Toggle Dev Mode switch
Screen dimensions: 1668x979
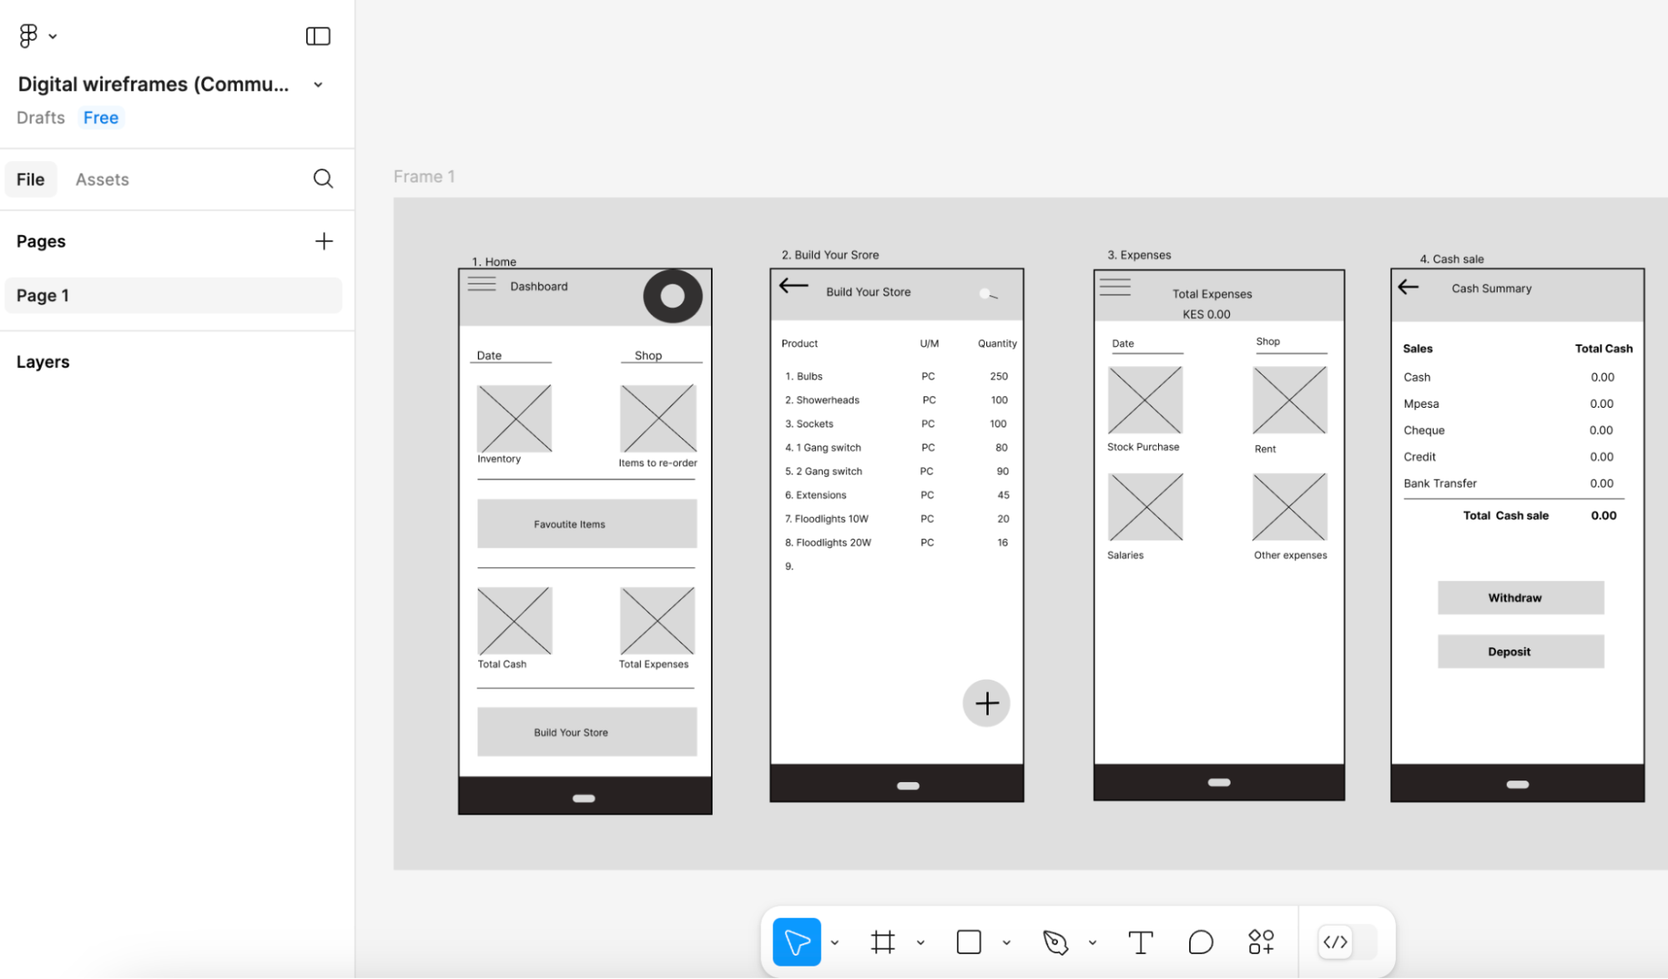pos(1346,942)
